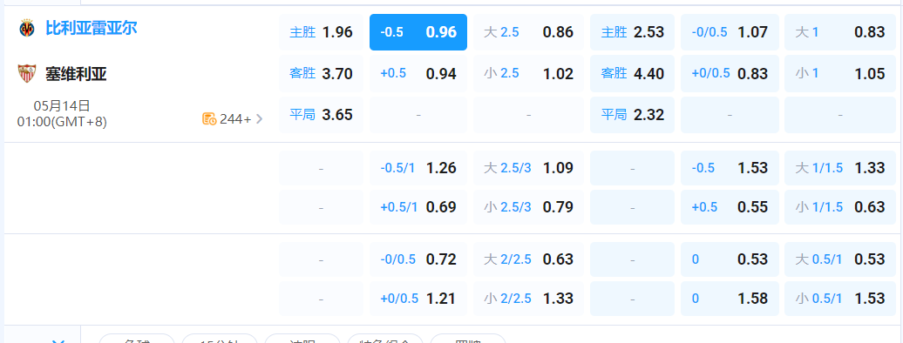Choose 小 2/2.5 at 1.33
This screenshot has width=903, height=343.
click(529, 299)
